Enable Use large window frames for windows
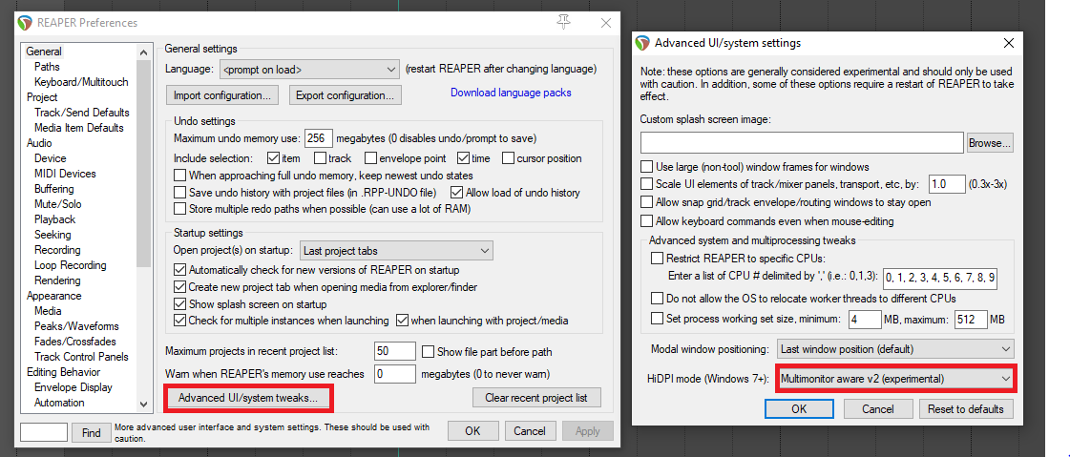The image size is (1070, 457). click(x=646, y=166)
